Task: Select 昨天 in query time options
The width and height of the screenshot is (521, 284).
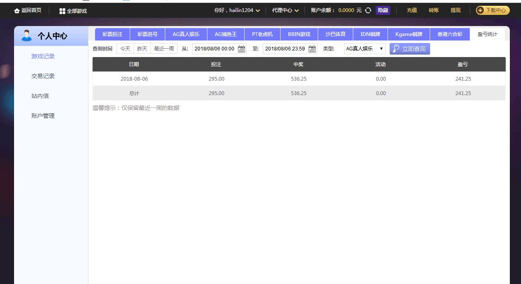Action: [x=142, y=48]
